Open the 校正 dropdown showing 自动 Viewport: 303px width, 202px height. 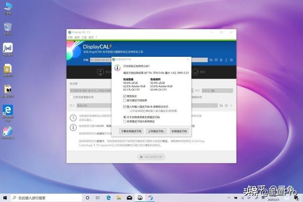[147, 105]
